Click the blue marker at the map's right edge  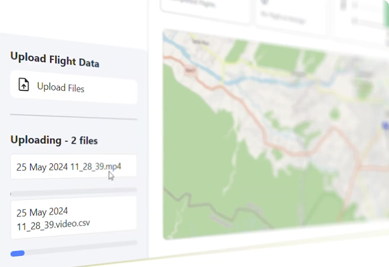click(386, 126)
